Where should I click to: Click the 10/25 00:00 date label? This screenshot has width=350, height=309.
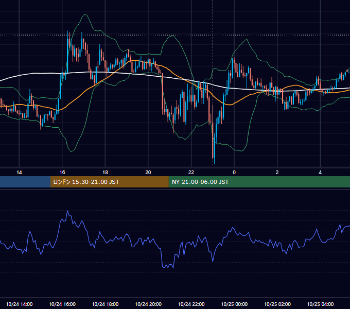[234, 304]
